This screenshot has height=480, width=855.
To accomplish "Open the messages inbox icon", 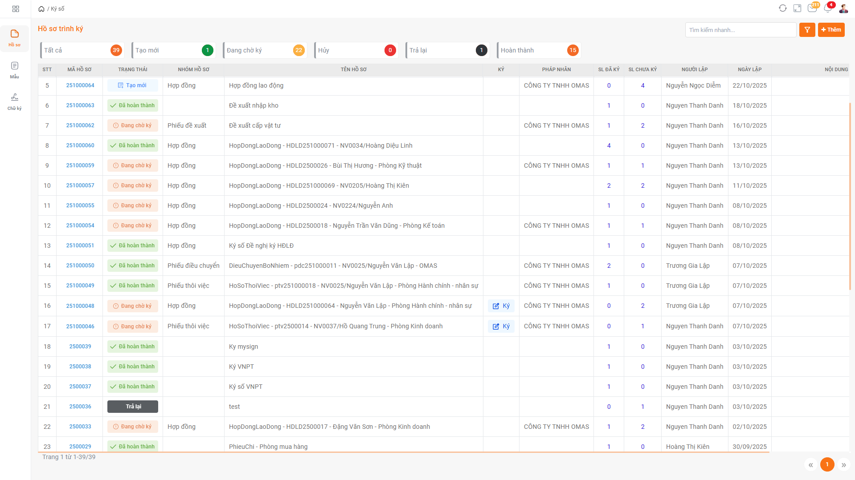I will [812, 8].
